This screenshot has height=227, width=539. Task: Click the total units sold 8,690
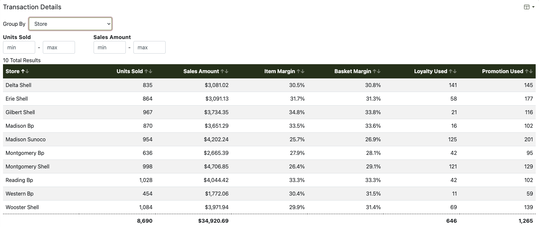tap(145, 221)
